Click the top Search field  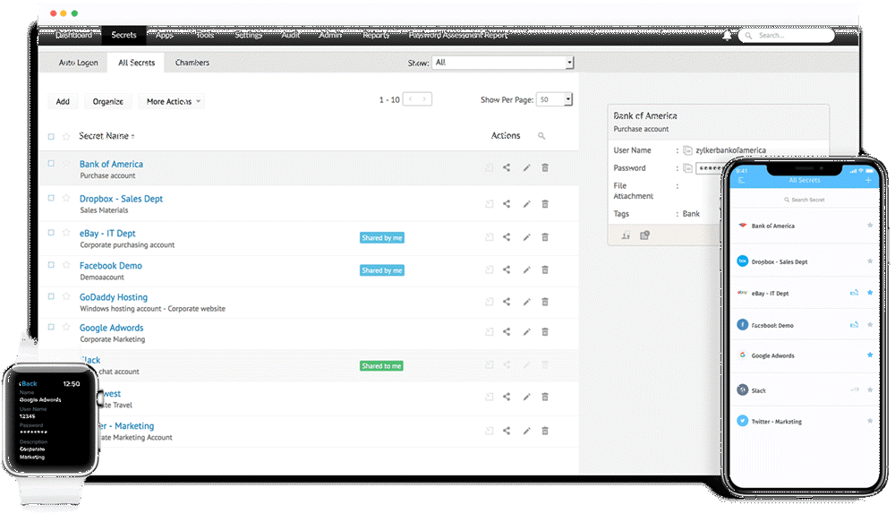pos(787,36)
